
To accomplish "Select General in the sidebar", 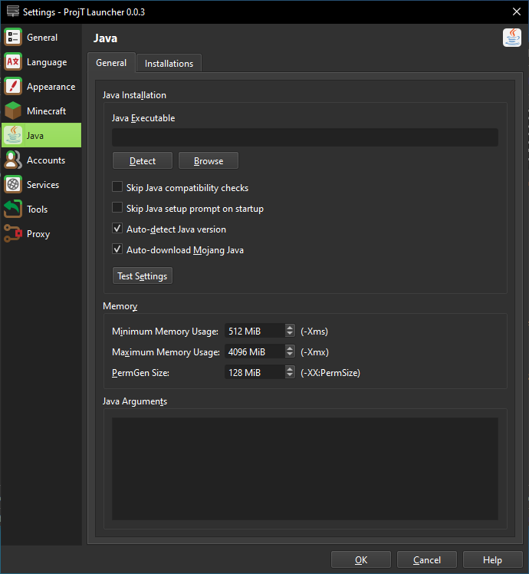I will click(x=41, y=38).
